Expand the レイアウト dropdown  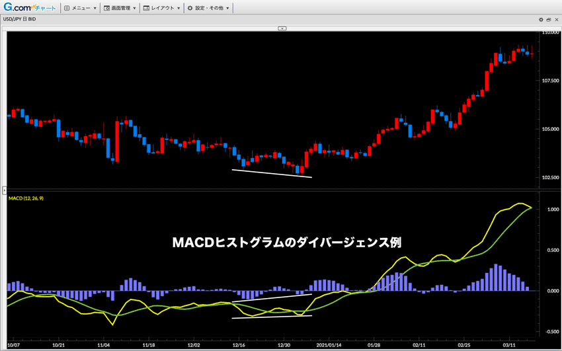pos(165,9)
